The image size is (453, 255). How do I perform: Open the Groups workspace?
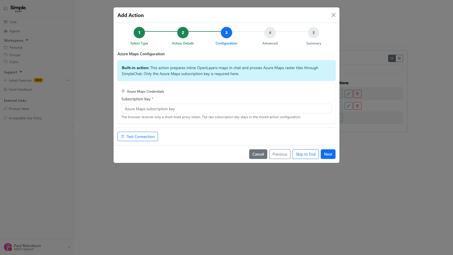[15, 55]
